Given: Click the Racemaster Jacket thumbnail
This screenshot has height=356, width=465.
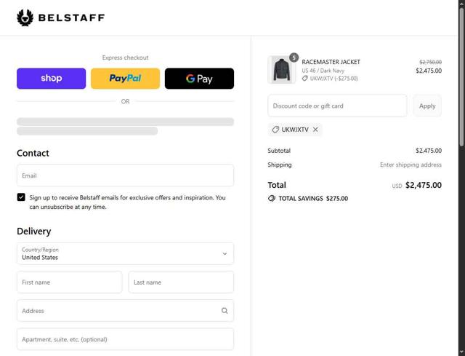Looking at the screenshot, I should click(x=281, y=70).
